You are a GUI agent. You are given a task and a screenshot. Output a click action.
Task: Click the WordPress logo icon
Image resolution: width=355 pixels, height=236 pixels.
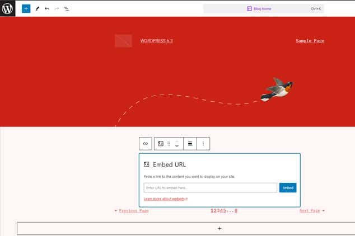pos(7,8)
